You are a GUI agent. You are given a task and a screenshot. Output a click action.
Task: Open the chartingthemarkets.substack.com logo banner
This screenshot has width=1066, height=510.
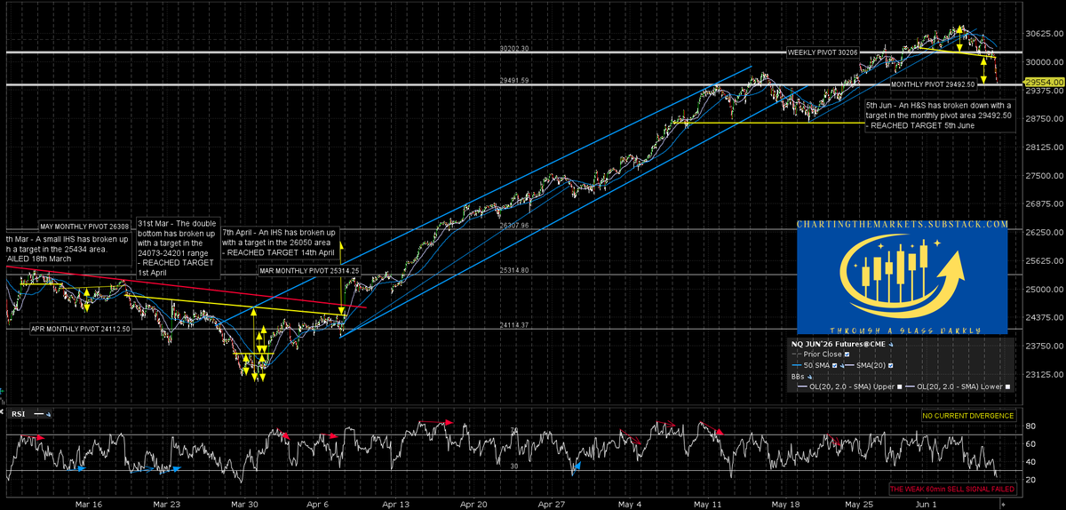pyautogui.click(x=903, y=277)
